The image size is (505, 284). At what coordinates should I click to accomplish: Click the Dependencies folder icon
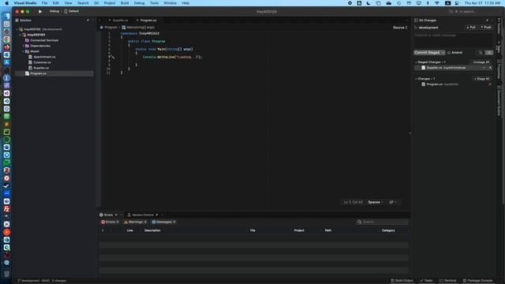(27, 46)
